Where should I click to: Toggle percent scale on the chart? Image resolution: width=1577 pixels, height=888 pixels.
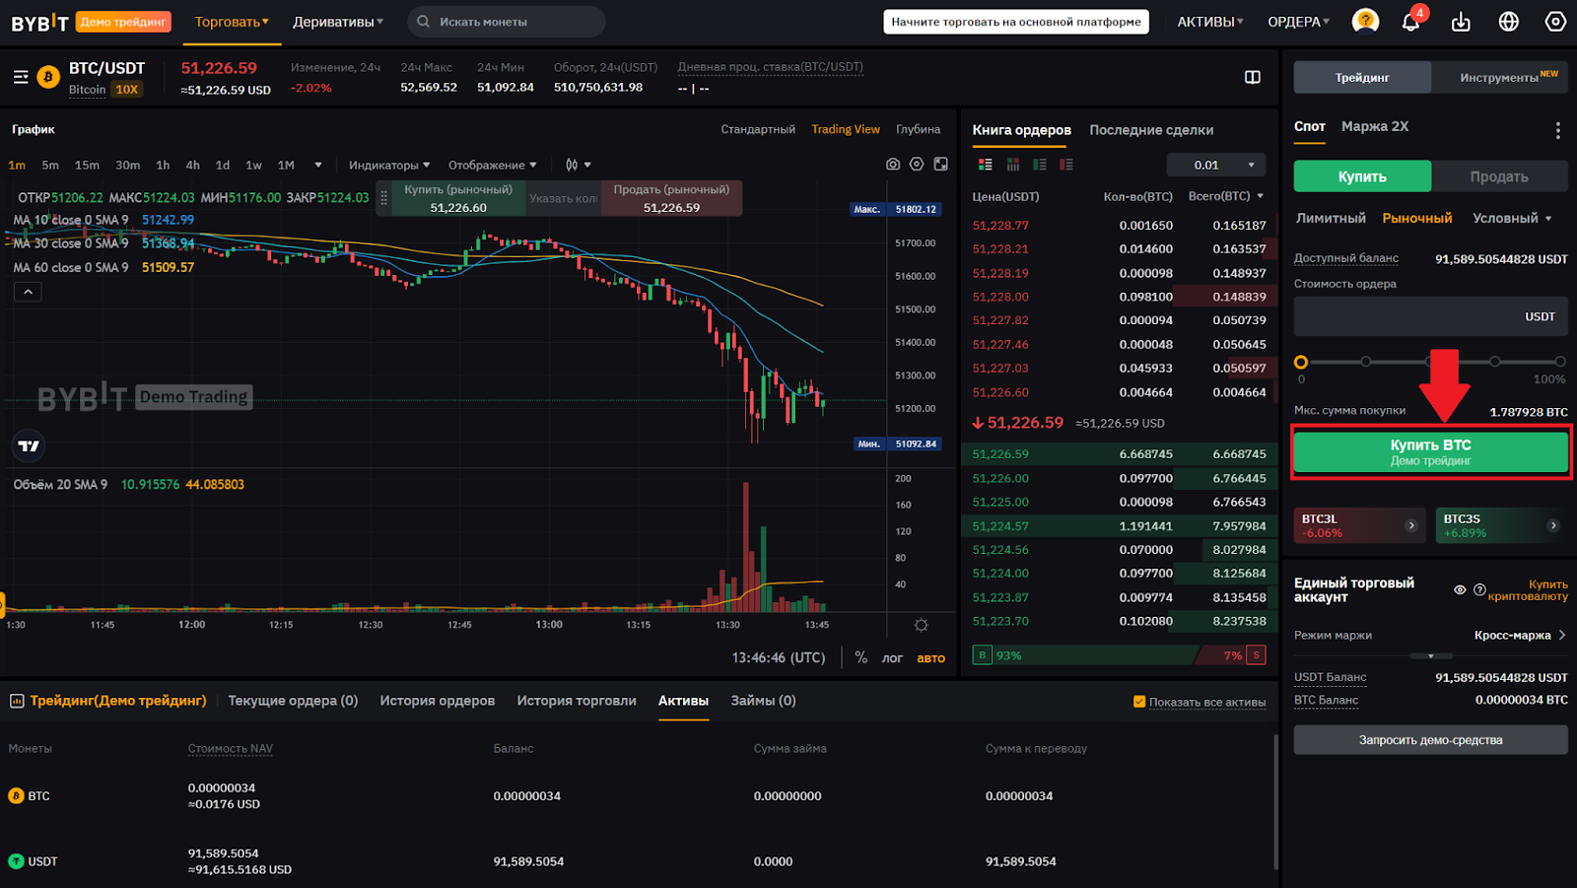point(860,657)
